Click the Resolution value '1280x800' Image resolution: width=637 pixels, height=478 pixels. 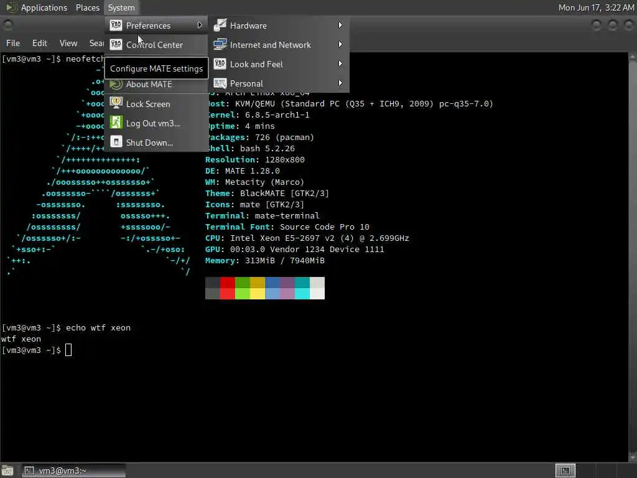[285, 160]
